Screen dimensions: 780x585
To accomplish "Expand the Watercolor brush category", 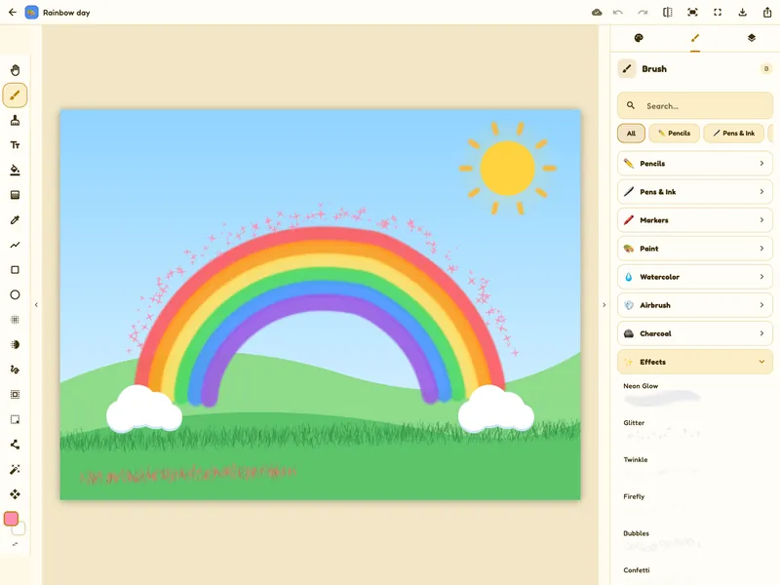I will click(x=695, y=277).
